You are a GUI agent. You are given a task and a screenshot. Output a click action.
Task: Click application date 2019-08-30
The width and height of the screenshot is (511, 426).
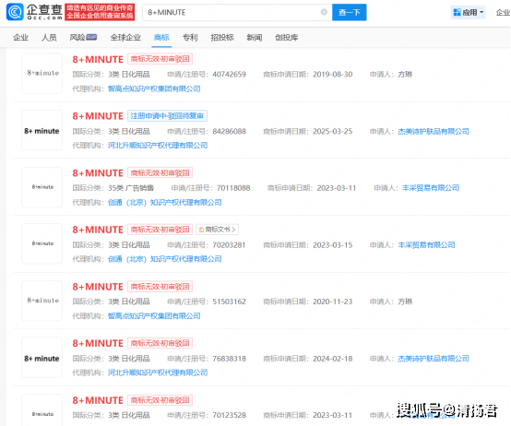coord(333,75)
